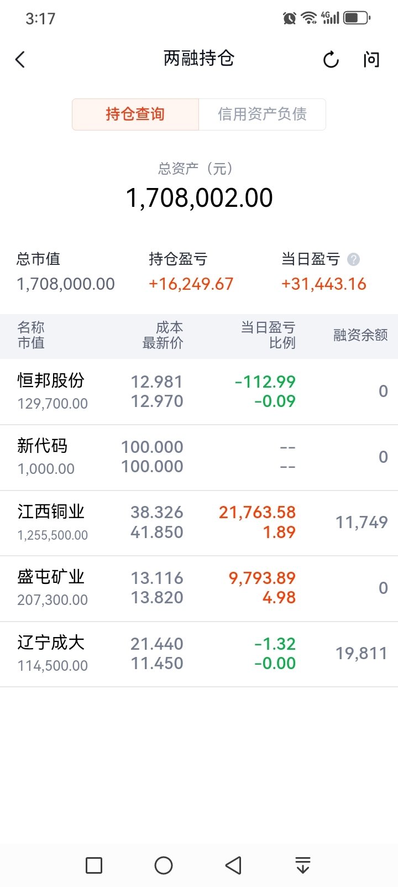Switch to the 信用资产负债 tab
Viewport: 398px width, 887px height.
262,114
